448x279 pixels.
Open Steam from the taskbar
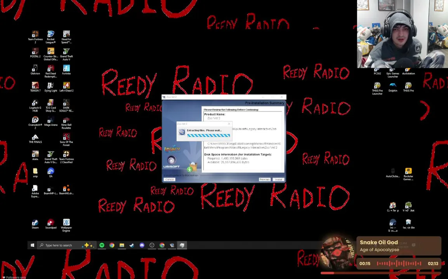(x=132, y=245)
